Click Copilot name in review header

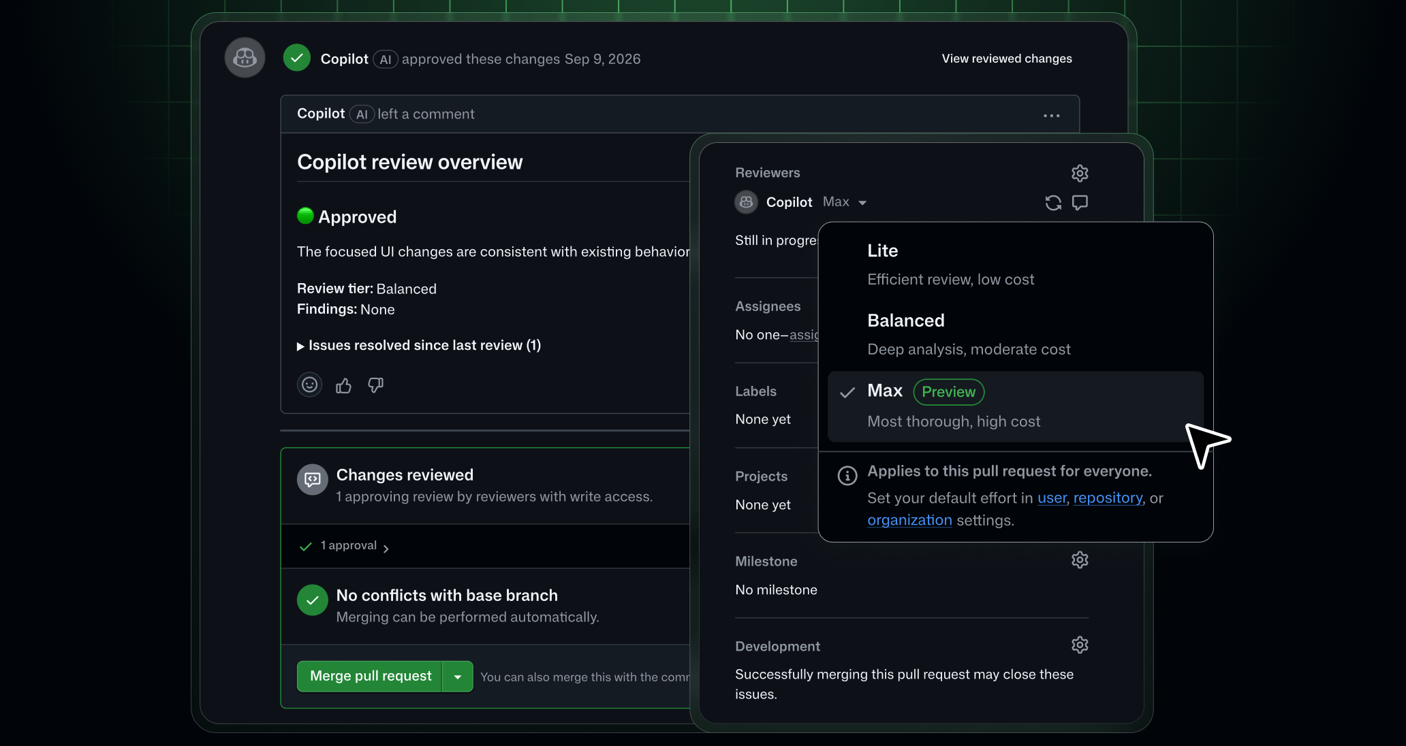pos(345,59)
